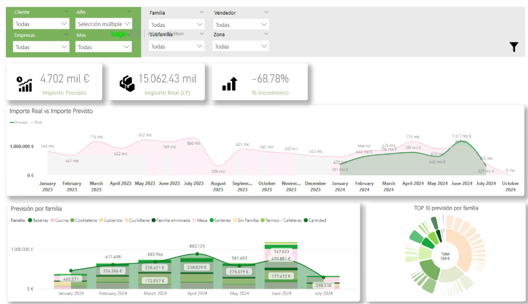Open the Año Selección múltiple dropdown

[x=104, y=24]
